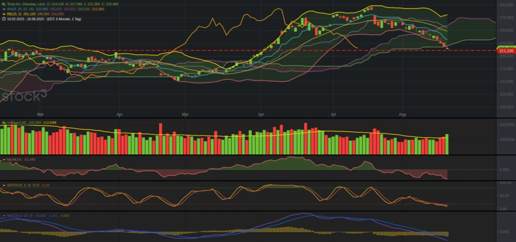Click the volume average value 112,64M
The height and width of the screenshot is (242, 516).
(50, 123)
